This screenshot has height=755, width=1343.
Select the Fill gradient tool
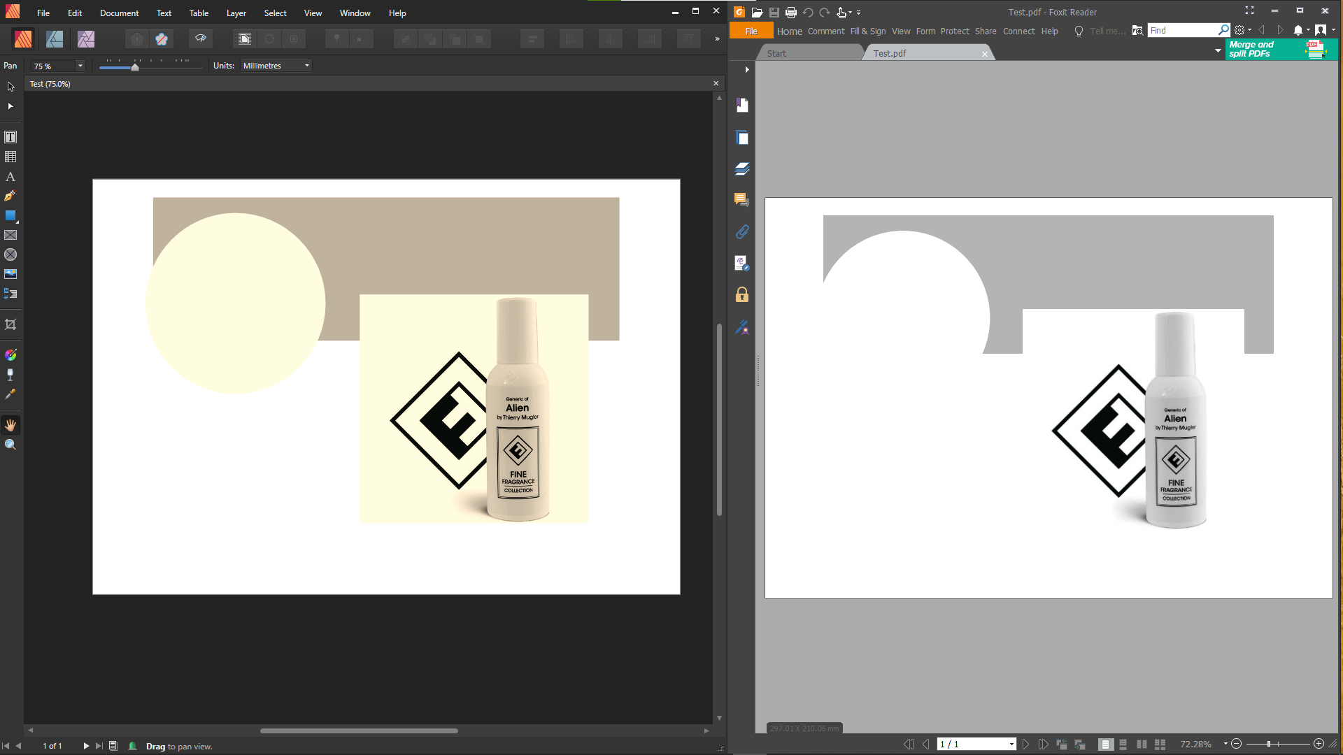[x=10, y=355]
